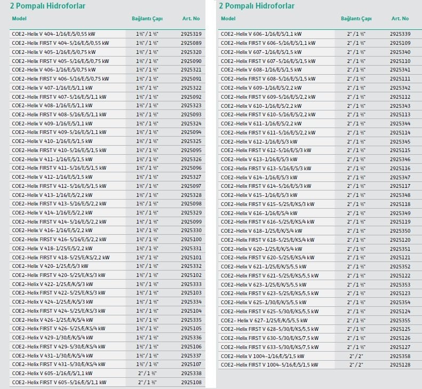Select row COE2-Helix V 416-1/16/E/S/2,2 kW
This screenshot has width=422, height=389.
coord(107,231)
